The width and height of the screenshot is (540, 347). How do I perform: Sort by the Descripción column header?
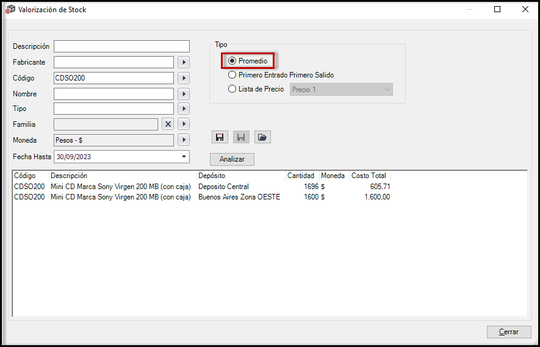123,176
